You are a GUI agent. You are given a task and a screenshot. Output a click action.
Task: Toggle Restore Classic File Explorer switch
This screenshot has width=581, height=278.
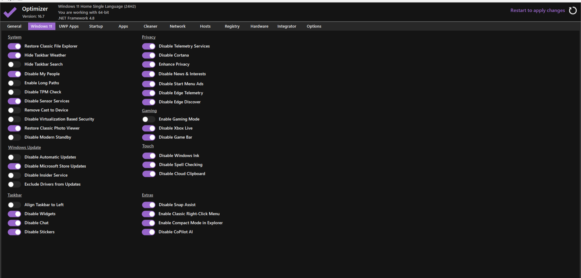click(15, 46)
